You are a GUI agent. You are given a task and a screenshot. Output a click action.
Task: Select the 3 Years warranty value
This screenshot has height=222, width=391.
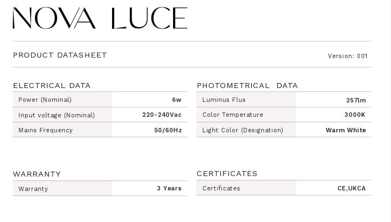pyautogui.click(x=169, y=188)
